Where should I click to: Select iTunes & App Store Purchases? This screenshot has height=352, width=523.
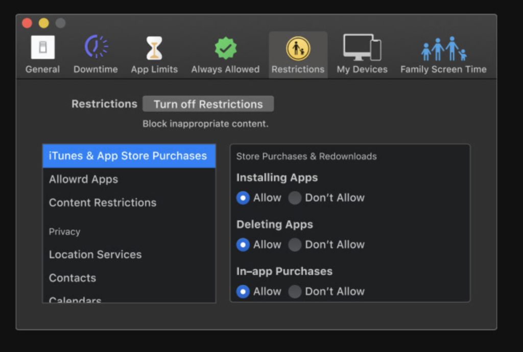click(x=129, y=156)
